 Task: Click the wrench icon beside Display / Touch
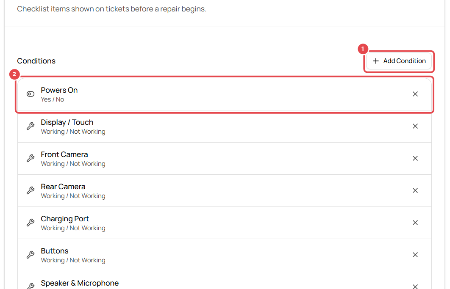[31, 126]
